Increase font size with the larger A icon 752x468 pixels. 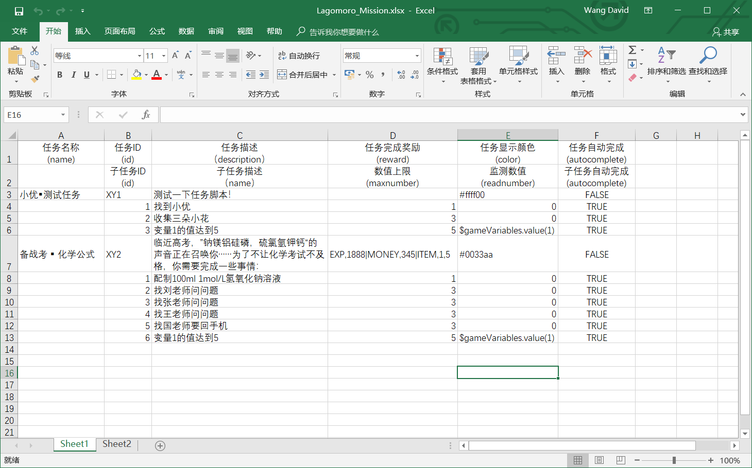click(x=175, y=56)
